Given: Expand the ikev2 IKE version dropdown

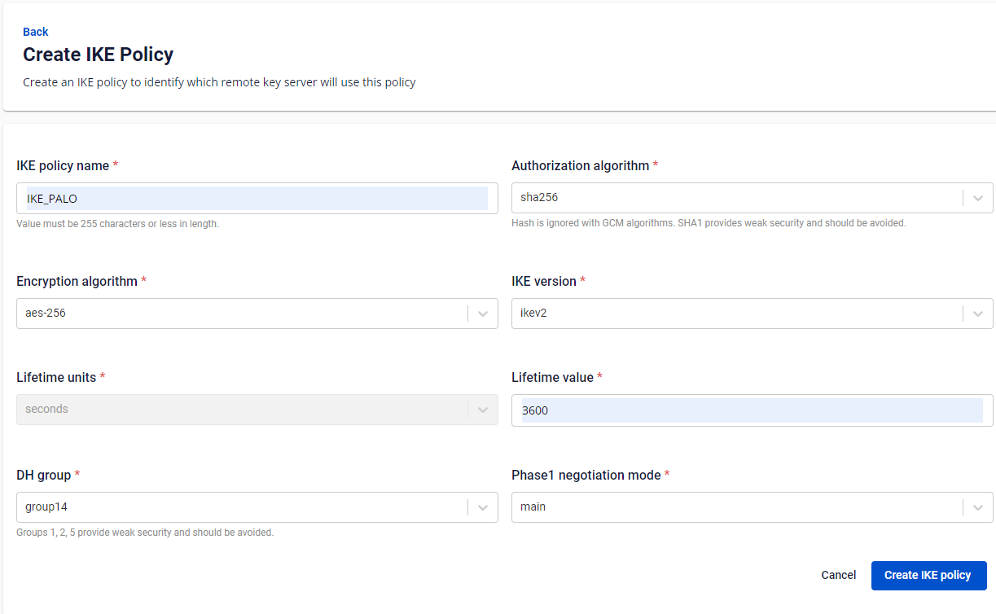Looking at the screenshot, I should point(752,314).
